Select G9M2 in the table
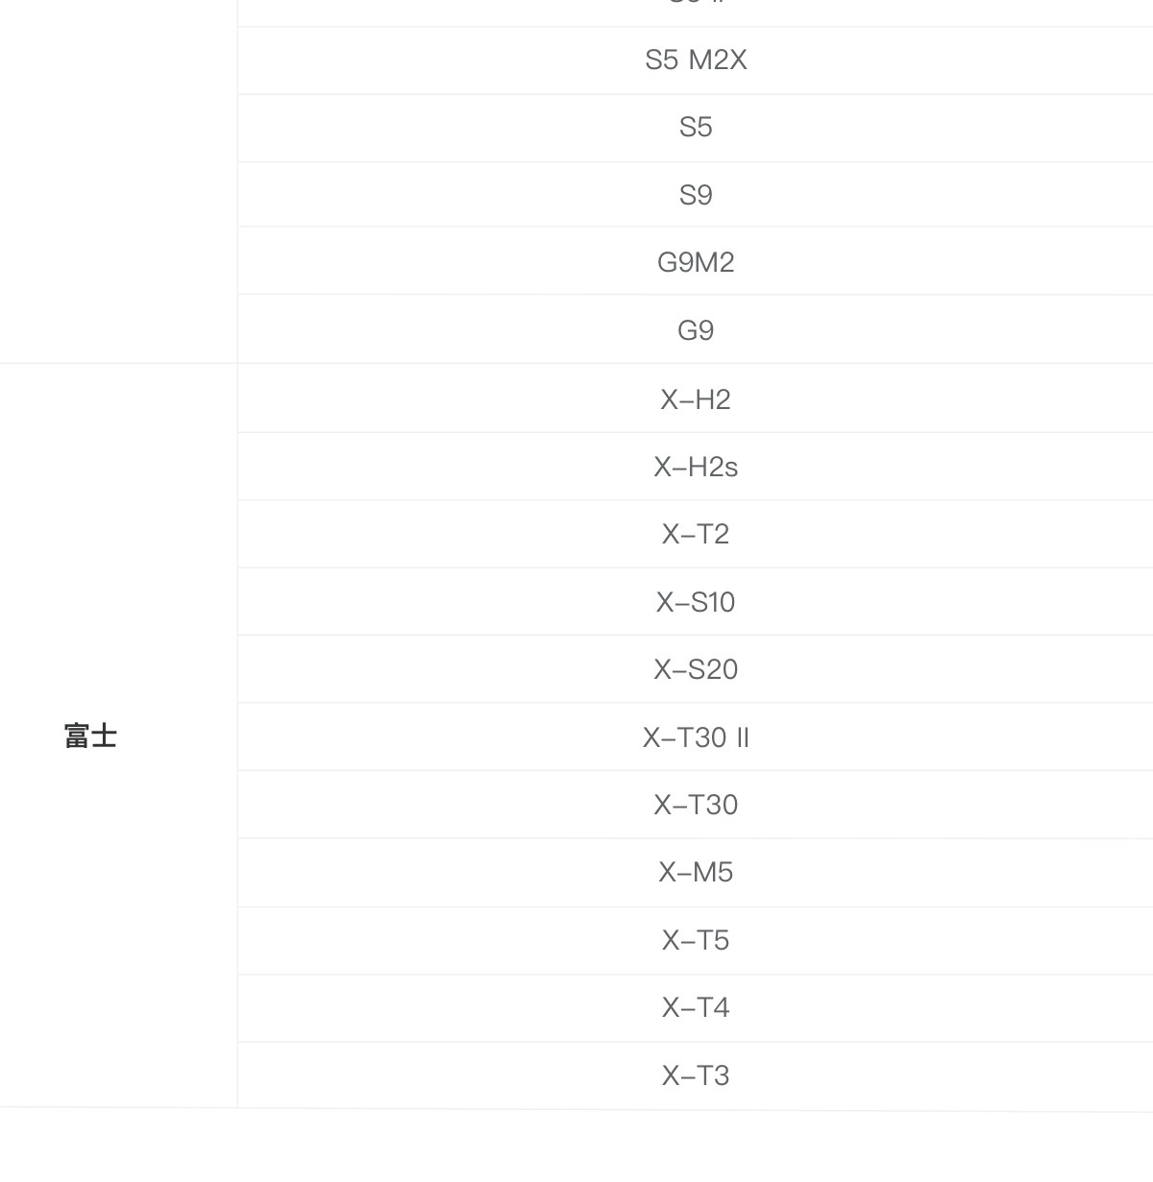The width and height of the screenshot is (1153, 1182). tap(696, 262)
